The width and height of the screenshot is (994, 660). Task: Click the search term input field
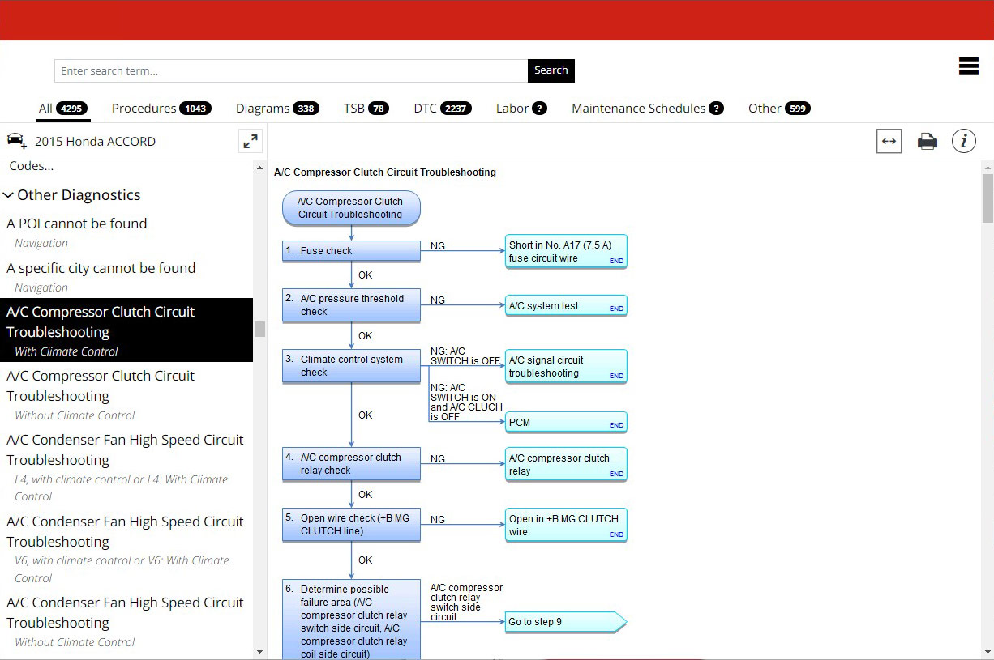(x=290, y=70)
